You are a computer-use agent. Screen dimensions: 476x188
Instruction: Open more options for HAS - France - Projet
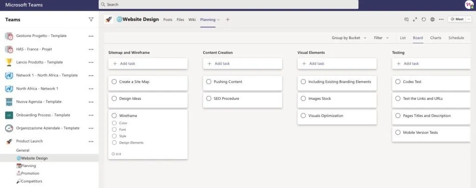(91, 49)
